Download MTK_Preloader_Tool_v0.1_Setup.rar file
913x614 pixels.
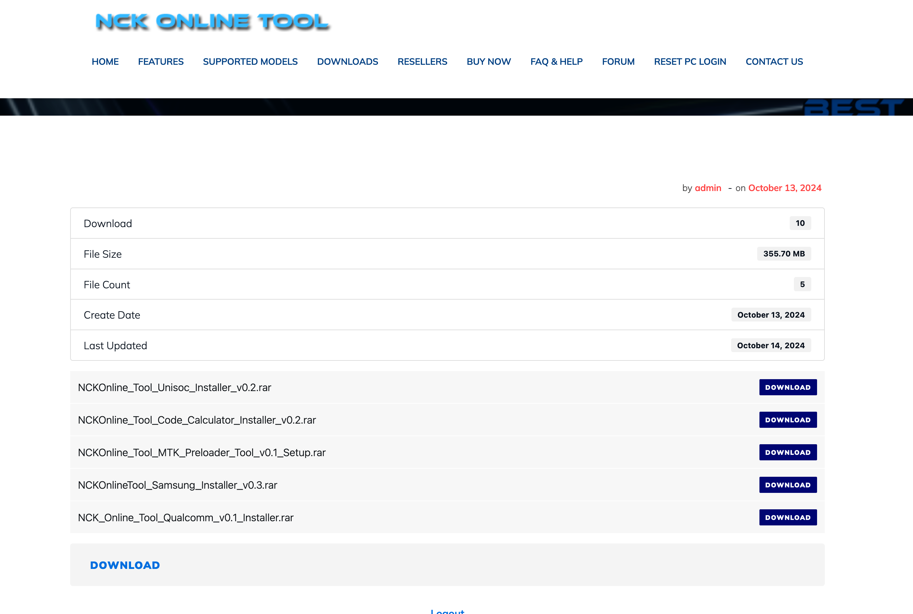coord(788,452)
